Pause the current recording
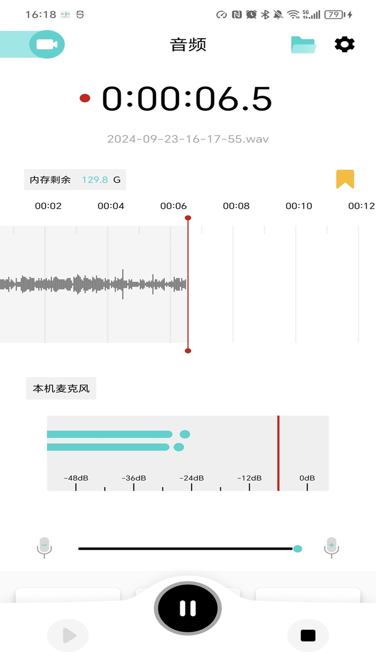The height and width of the screenshot is (669, 376). pyautogui.click(x=188, y=608)
